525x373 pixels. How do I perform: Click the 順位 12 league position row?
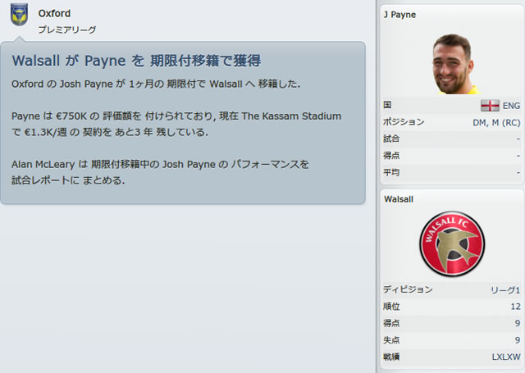[x=452, y=307]
